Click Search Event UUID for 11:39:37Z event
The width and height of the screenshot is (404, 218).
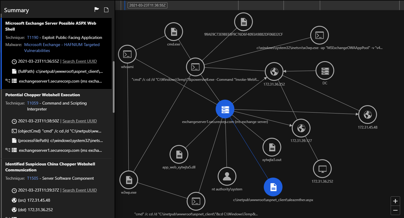(x=80, y=190)
